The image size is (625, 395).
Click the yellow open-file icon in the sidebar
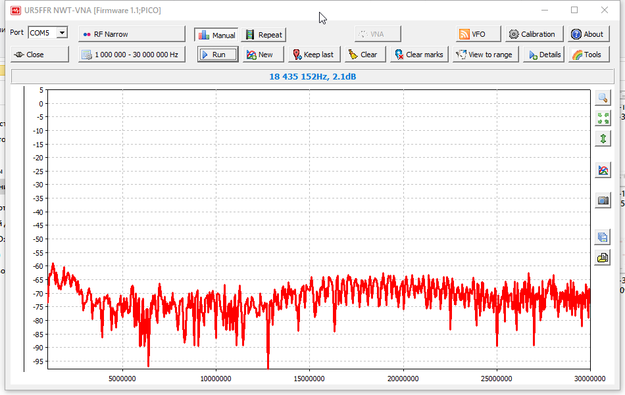(603, 258)
